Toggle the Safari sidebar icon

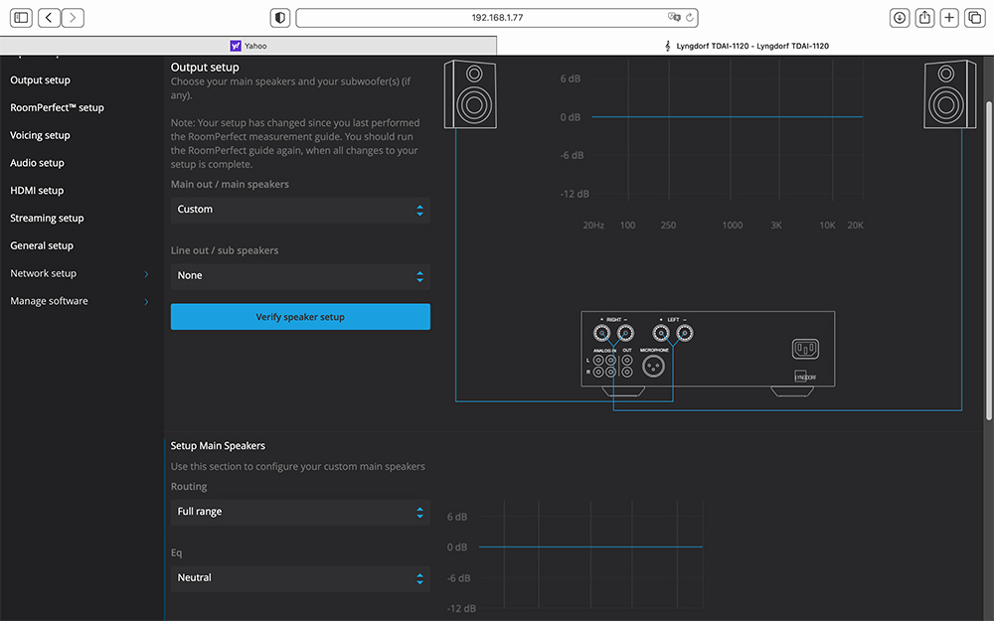coord(21,18)
